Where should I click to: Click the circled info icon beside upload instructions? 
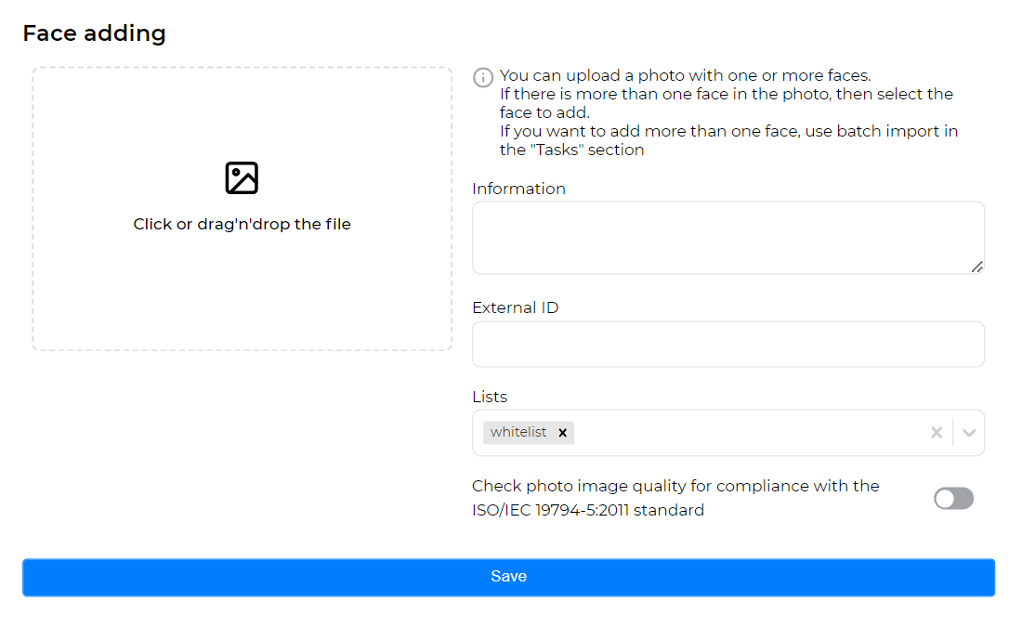coord(482,77)
